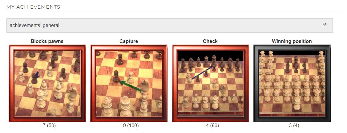
Task: Click the 'Check' title text
Action: tap(210, 41)
